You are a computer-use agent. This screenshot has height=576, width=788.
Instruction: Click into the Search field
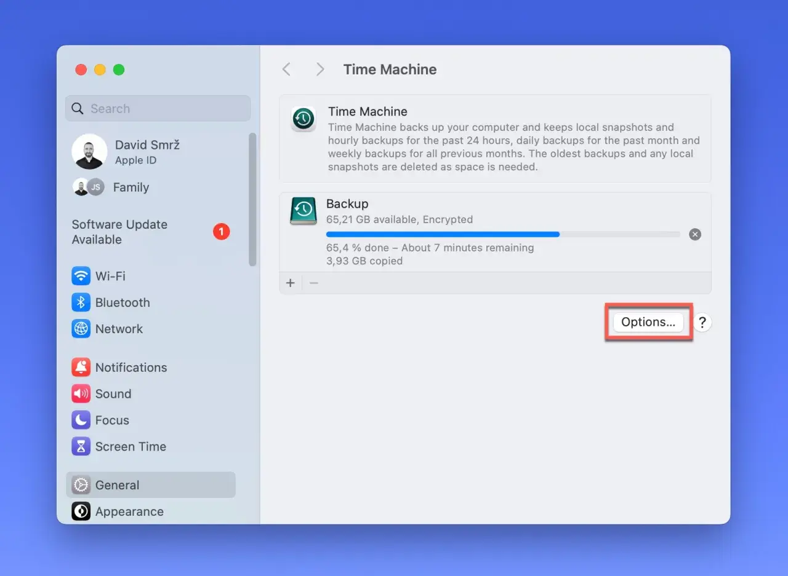(x=158, y=109)
